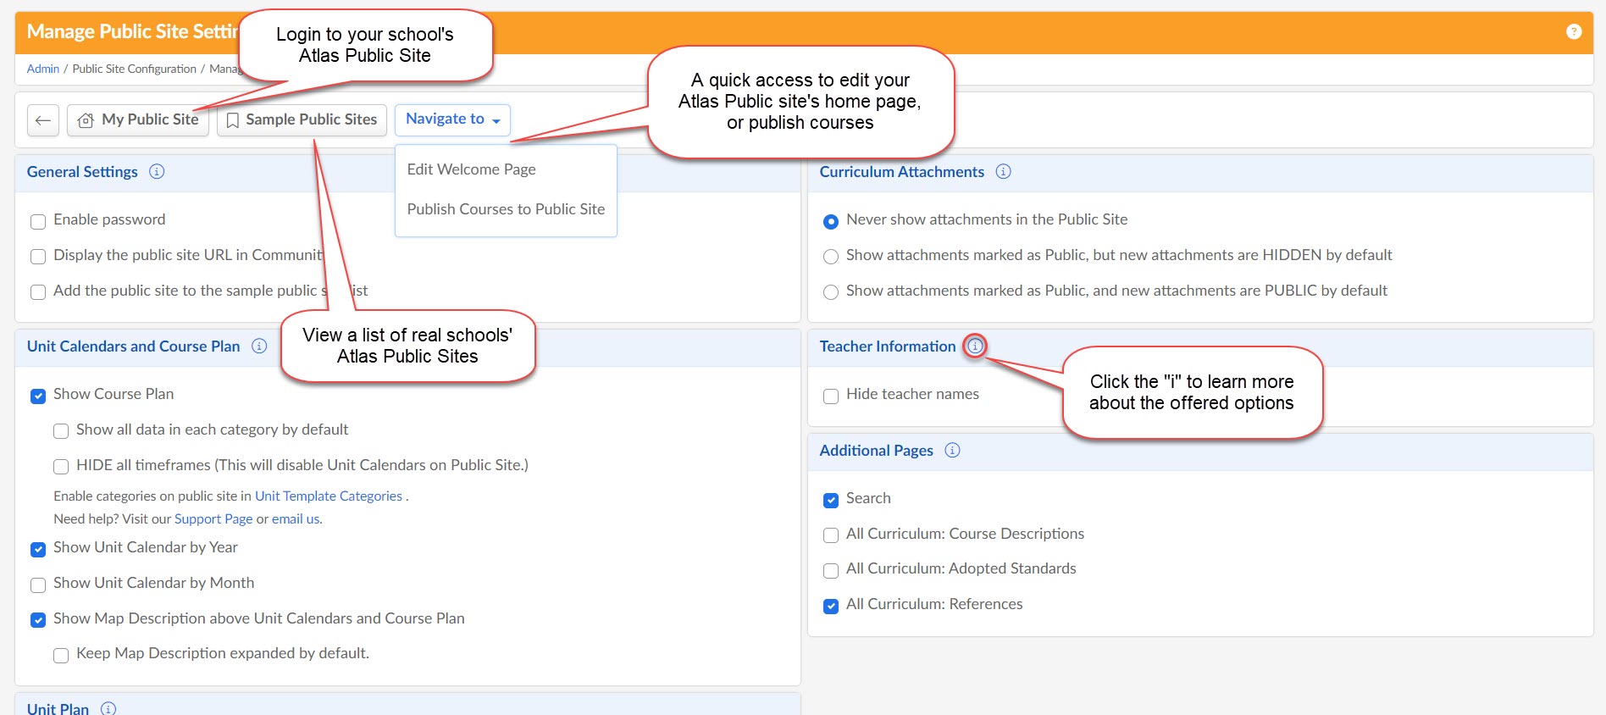Enable password checkbox

[x=38, y=222]
